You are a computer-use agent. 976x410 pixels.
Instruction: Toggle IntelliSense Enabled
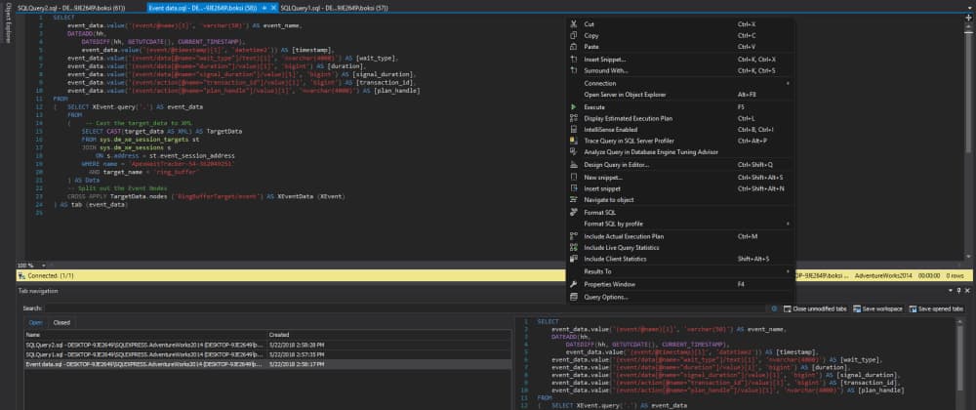pyautogui.click(x=680, y=130)
